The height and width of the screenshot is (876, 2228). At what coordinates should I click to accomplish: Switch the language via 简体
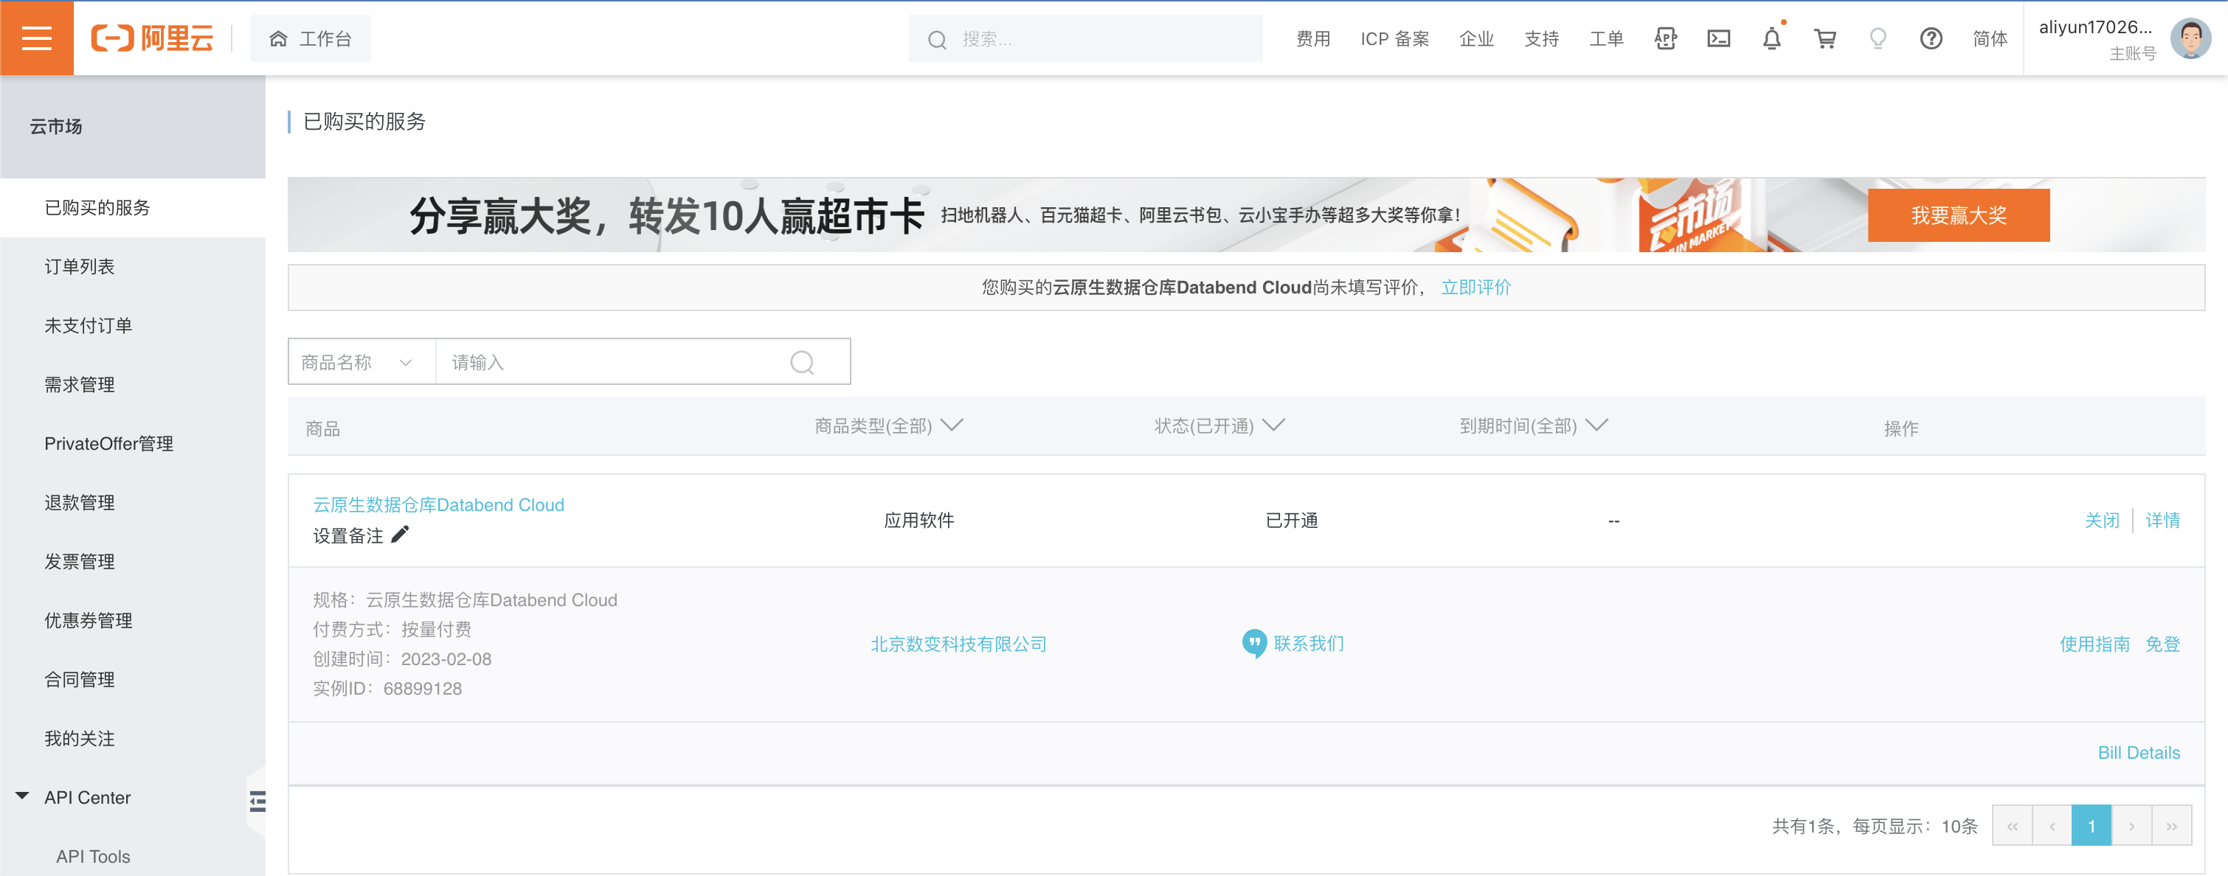[x=1990, y=39]
